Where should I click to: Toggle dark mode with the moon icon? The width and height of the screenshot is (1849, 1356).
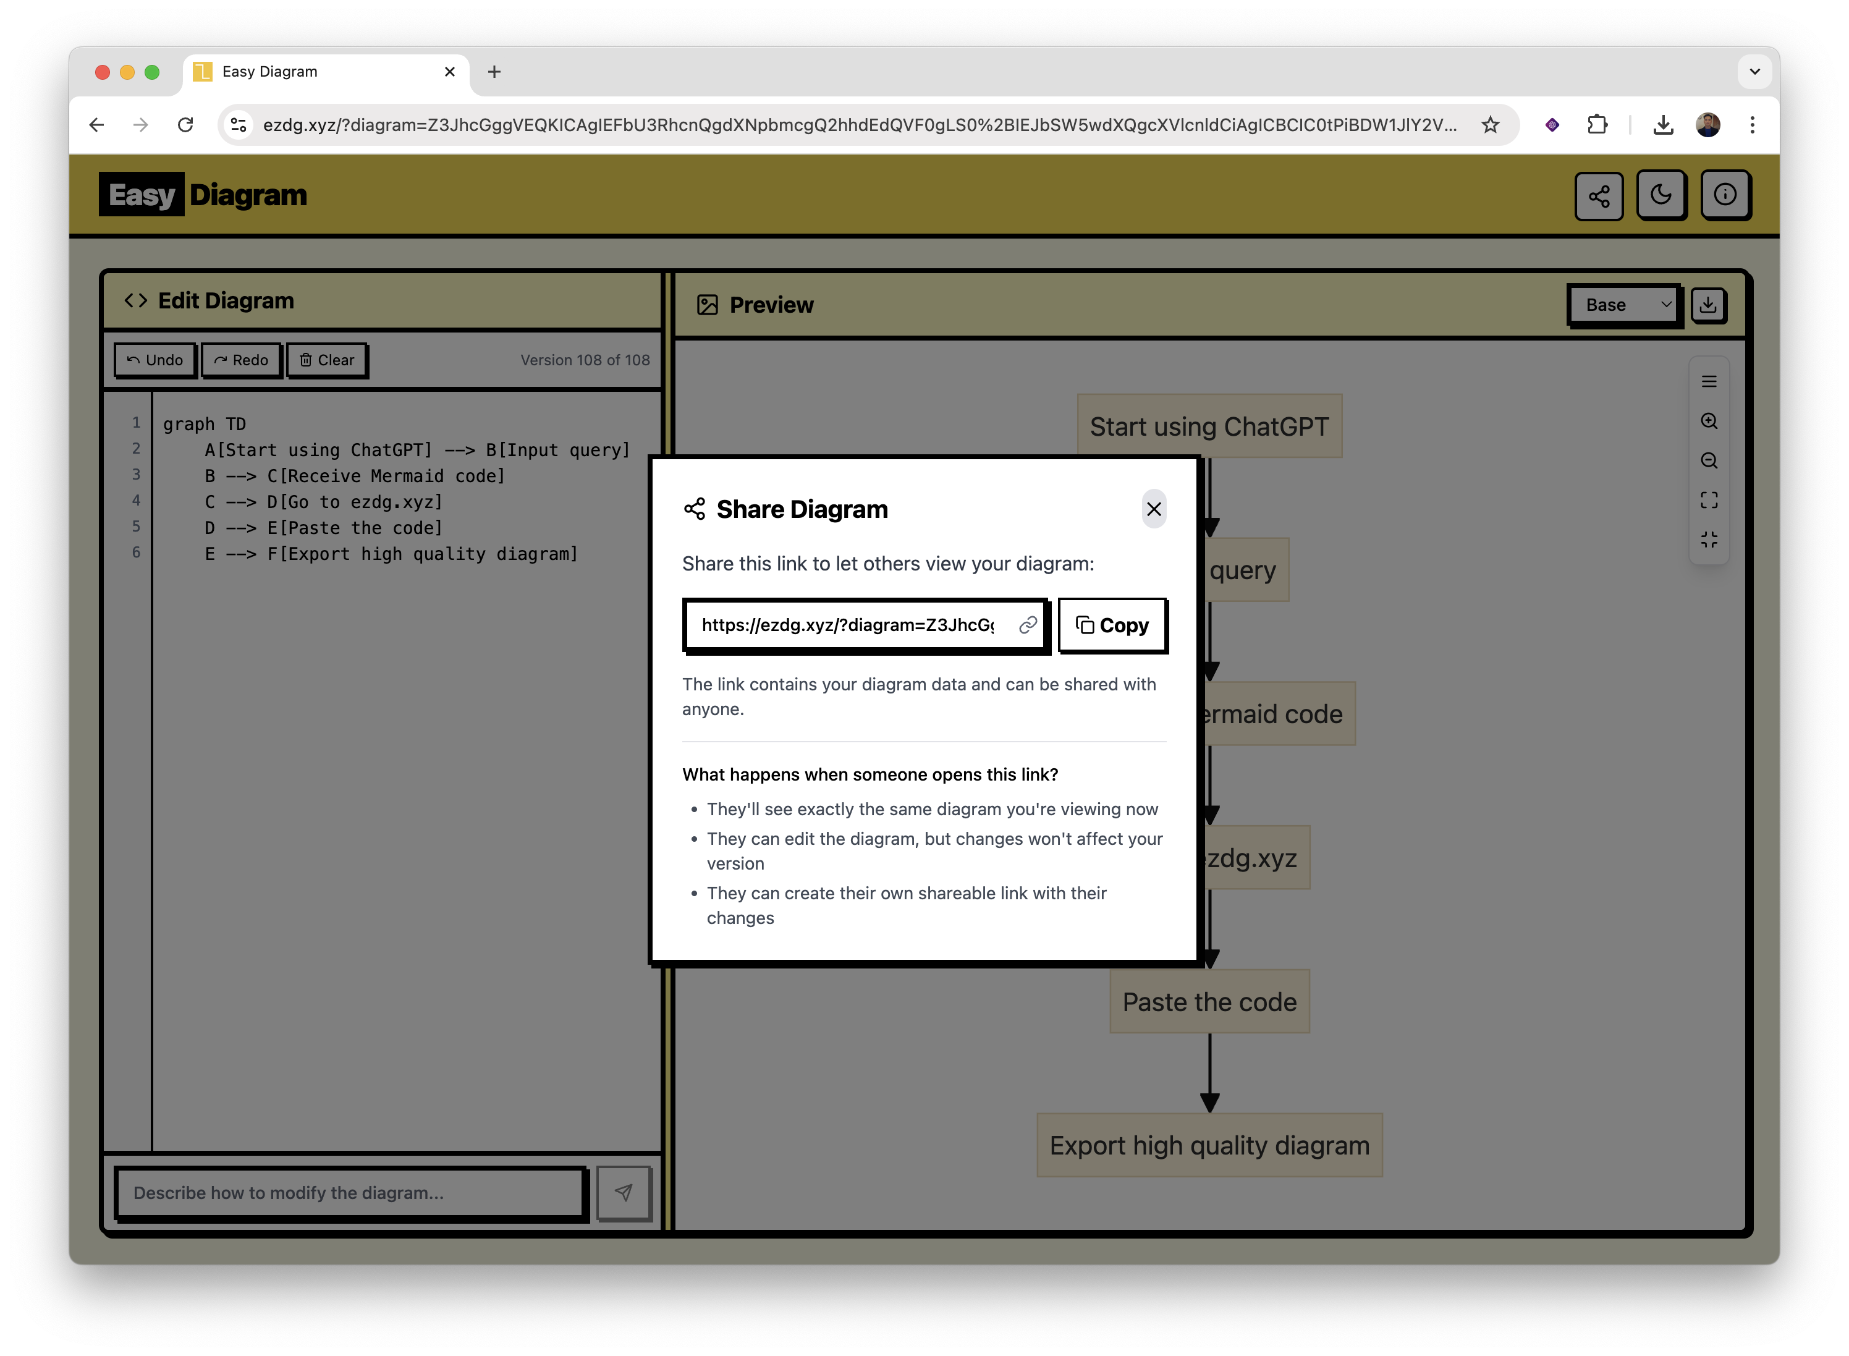1662,195
